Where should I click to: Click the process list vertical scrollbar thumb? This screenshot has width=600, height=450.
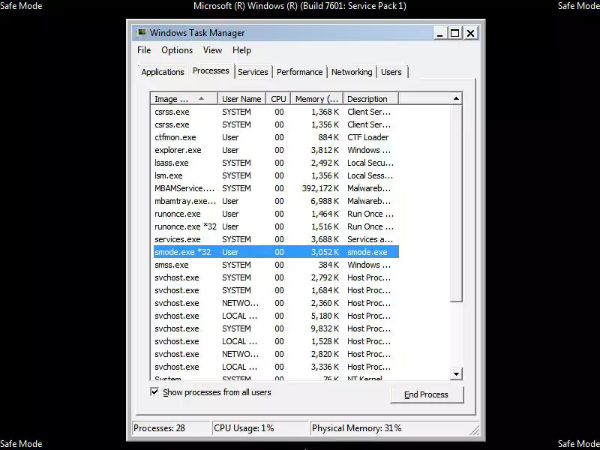click(456, 202)
